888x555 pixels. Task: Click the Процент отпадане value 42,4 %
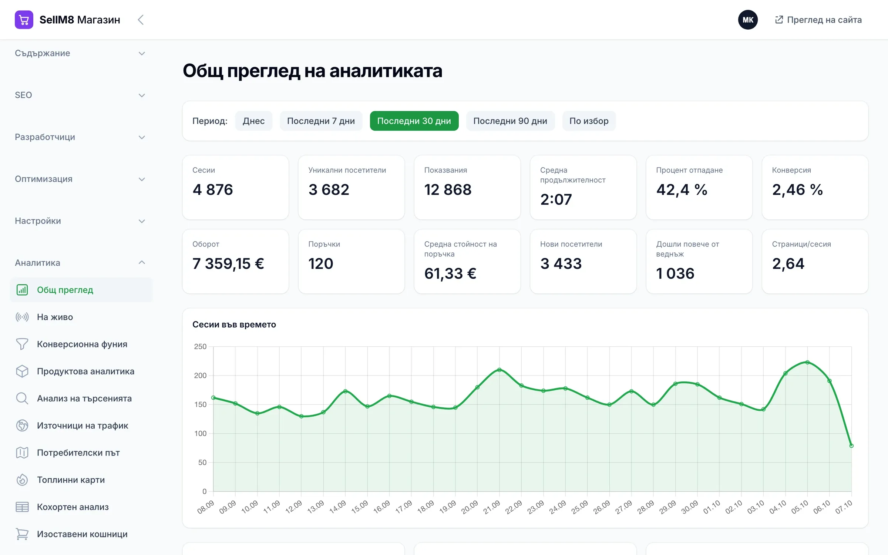682,190
